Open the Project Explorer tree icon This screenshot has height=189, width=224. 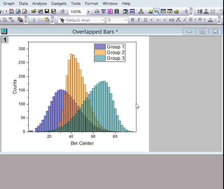141,12
